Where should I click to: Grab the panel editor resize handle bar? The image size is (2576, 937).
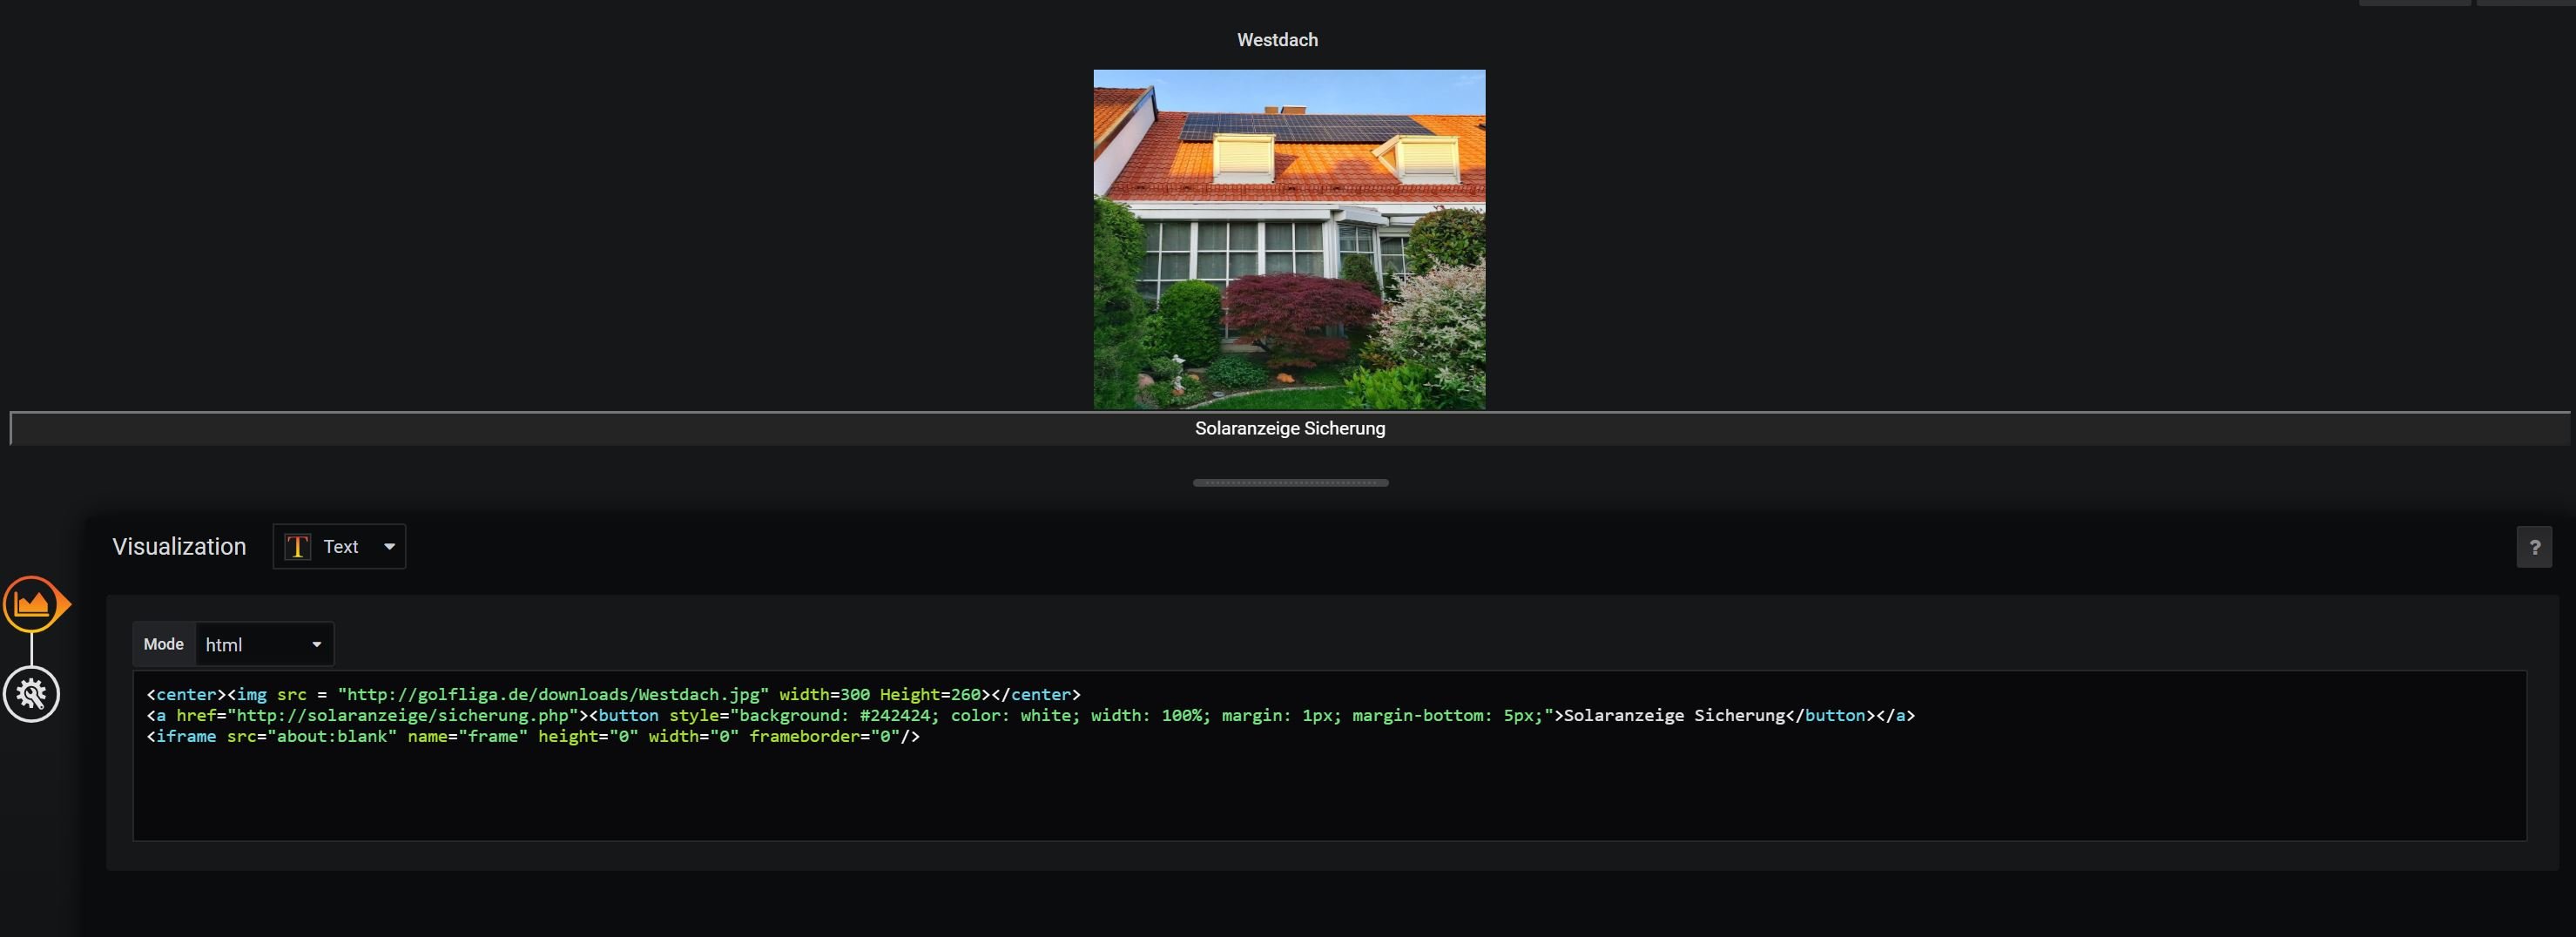click(1290, 483)
